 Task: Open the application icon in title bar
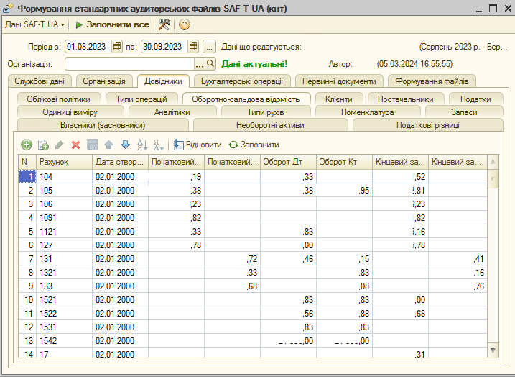pyautogui.click(x=8, y=8)
